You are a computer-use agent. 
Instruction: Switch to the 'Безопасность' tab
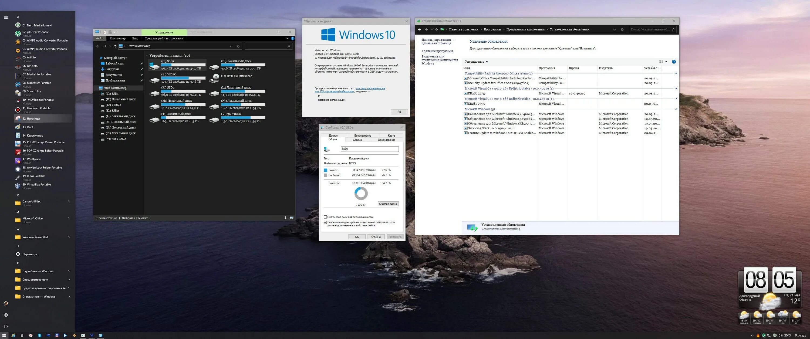362,135
